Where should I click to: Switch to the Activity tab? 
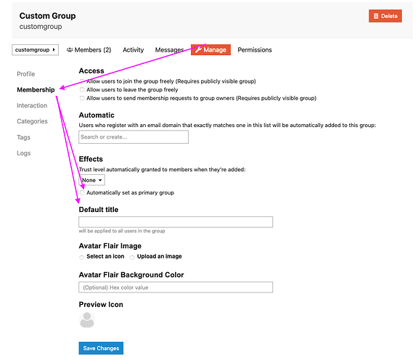tap(133, 50)
